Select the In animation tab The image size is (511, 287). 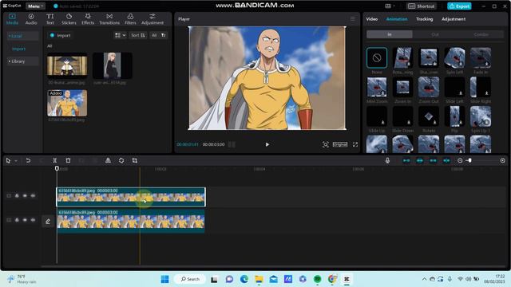[390, 34]
